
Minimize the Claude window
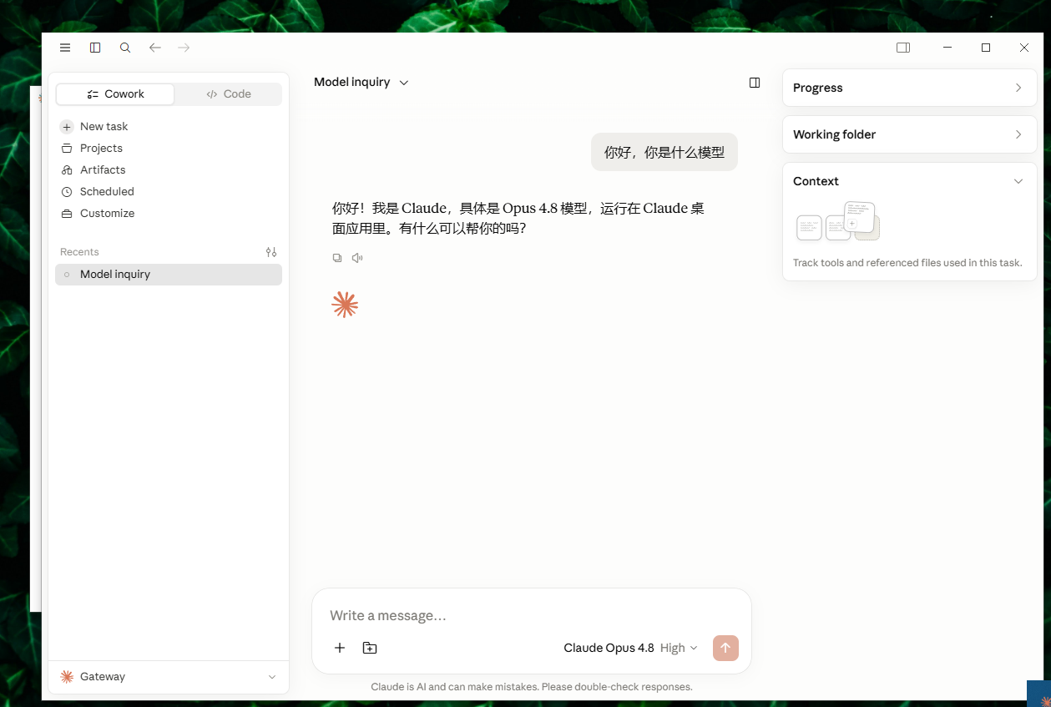(x=947, y=48)
